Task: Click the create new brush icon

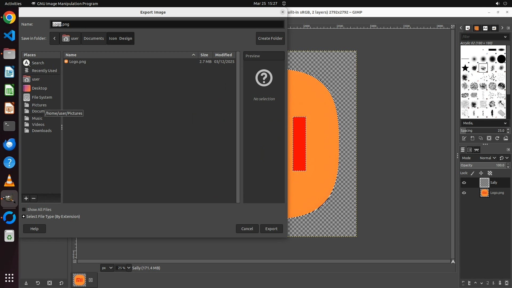Action: 472,138
